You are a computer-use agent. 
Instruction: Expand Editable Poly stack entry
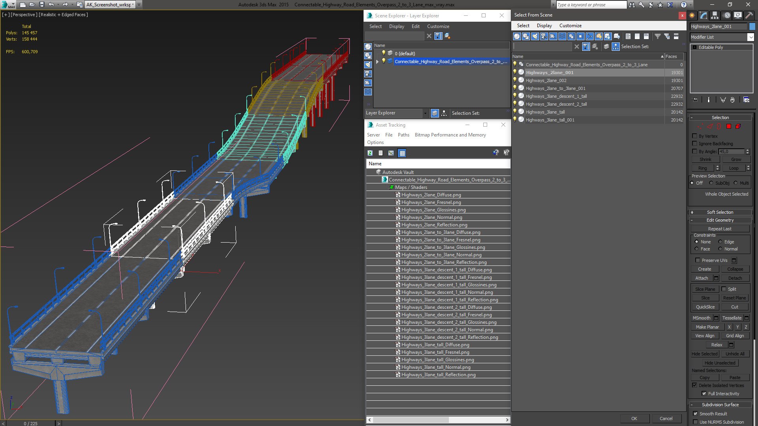[x=695, y=47]
